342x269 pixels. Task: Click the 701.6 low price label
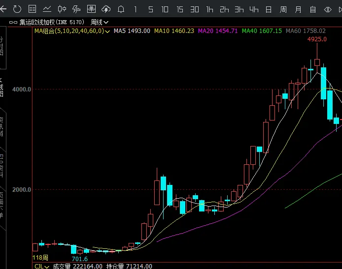80,259
